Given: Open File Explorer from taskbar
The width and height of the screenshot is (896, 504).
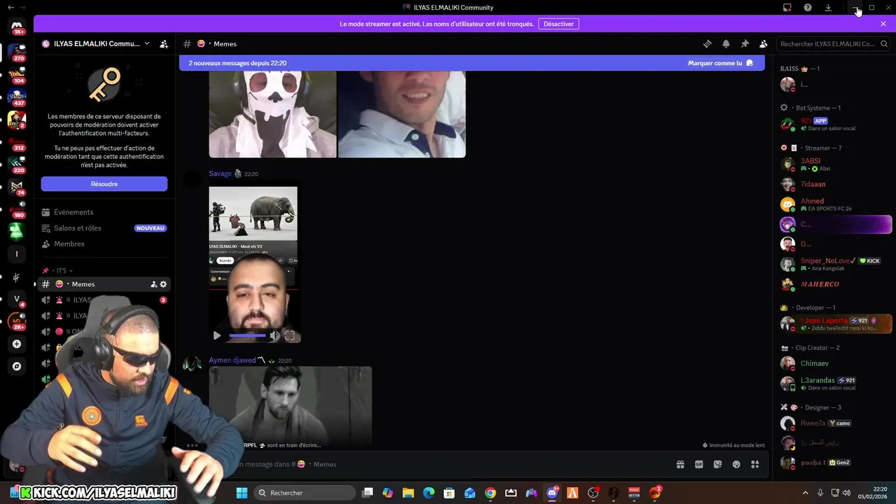Looking at the screenshot, I should coord(408,493).
